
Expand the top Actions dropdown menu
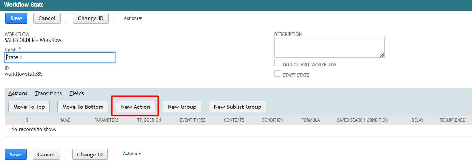tap(132, 18)
